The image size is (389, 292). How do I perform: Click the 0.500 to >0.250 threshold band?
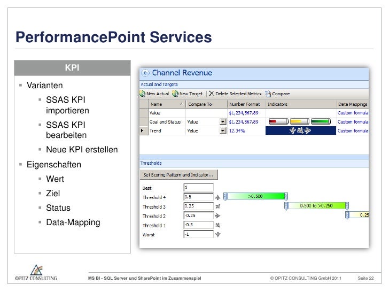coord(316,206)
